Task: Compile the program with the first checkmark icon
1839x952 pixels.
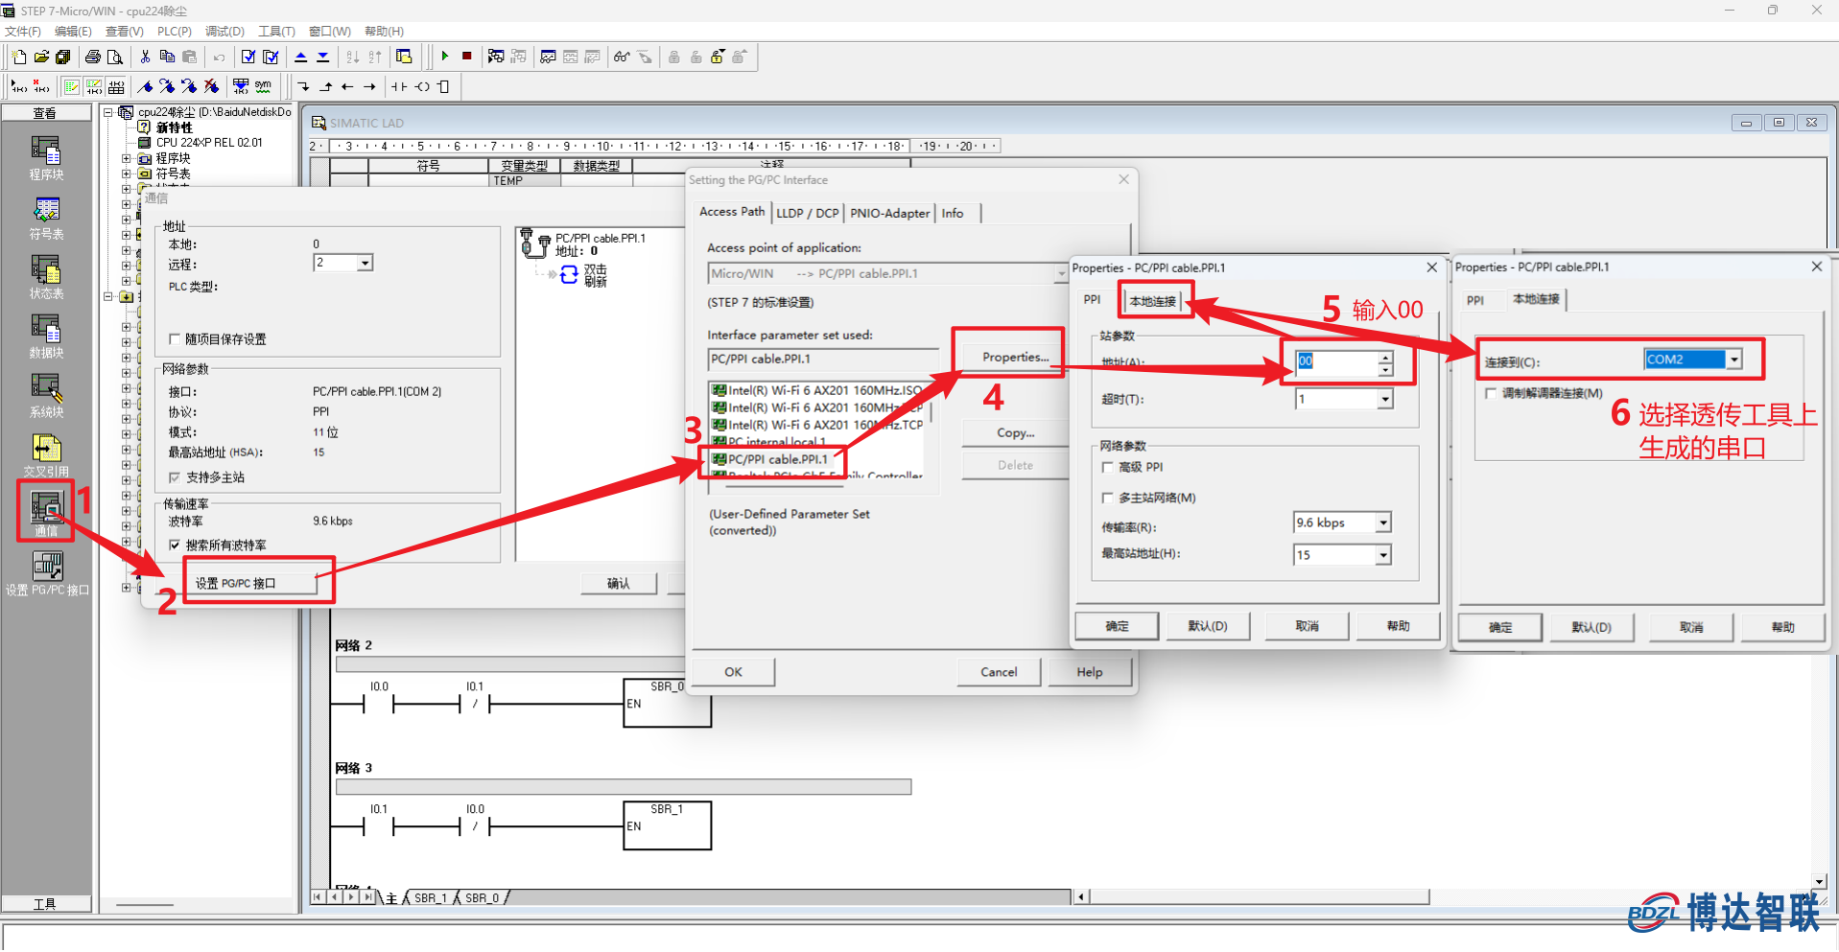Action: point(248,57)
